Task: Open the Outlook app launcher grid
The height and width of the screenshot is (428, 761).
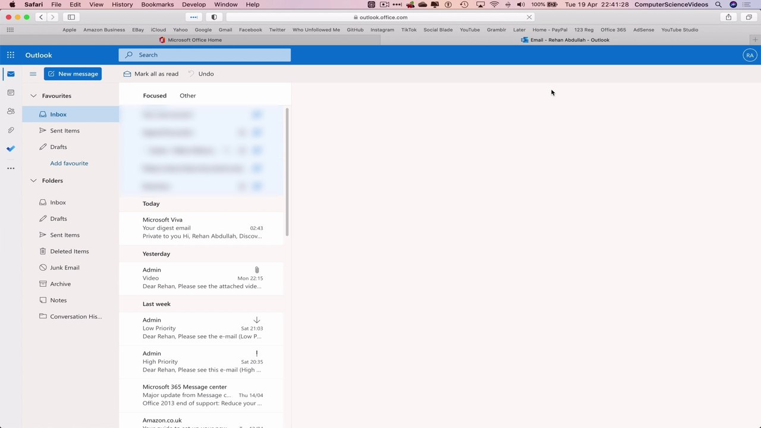Action: pyautogui.click(x=11, y=55)
